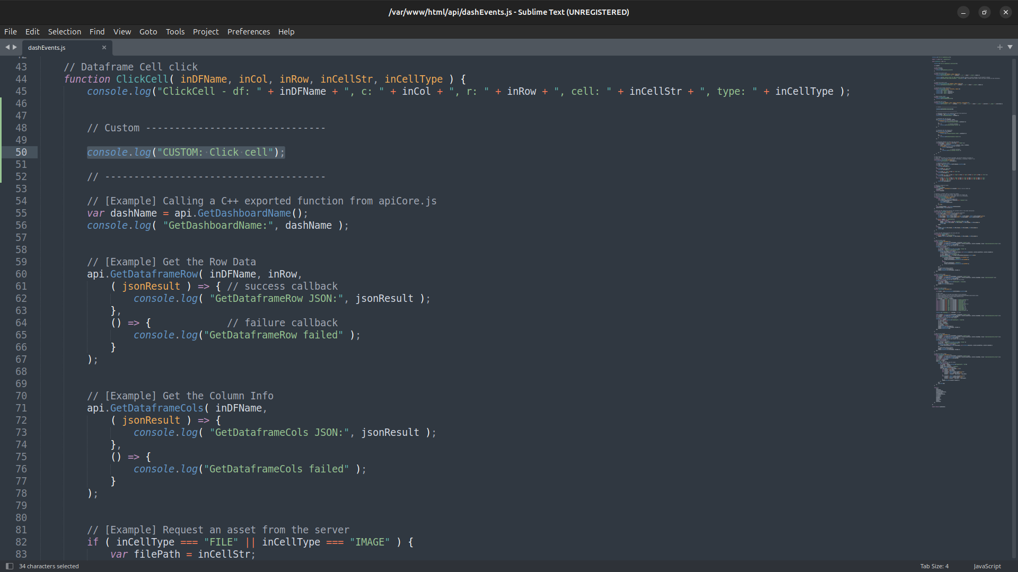
Task: Toggle the sidebar panel switcher icon
Action: [x=9, y=566]
